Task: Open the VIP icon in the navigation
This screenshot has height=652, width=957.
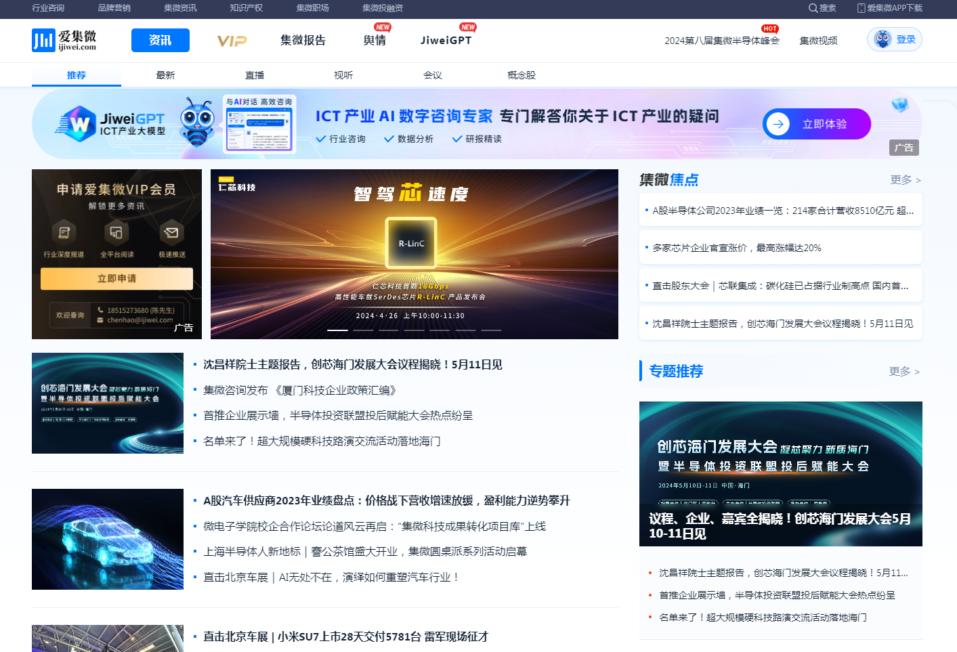Action: click(232, 41)
